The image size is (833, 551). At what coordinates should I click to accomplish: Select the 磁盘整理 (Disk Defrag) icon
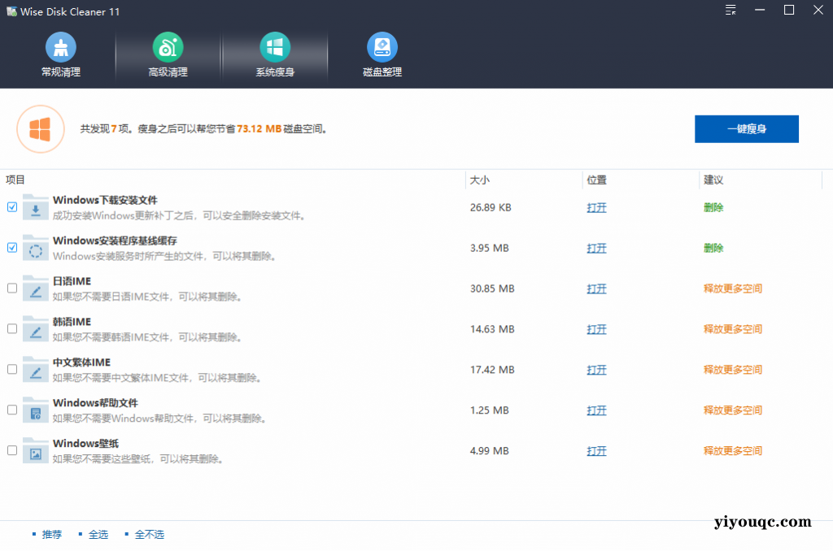[382, 47]
